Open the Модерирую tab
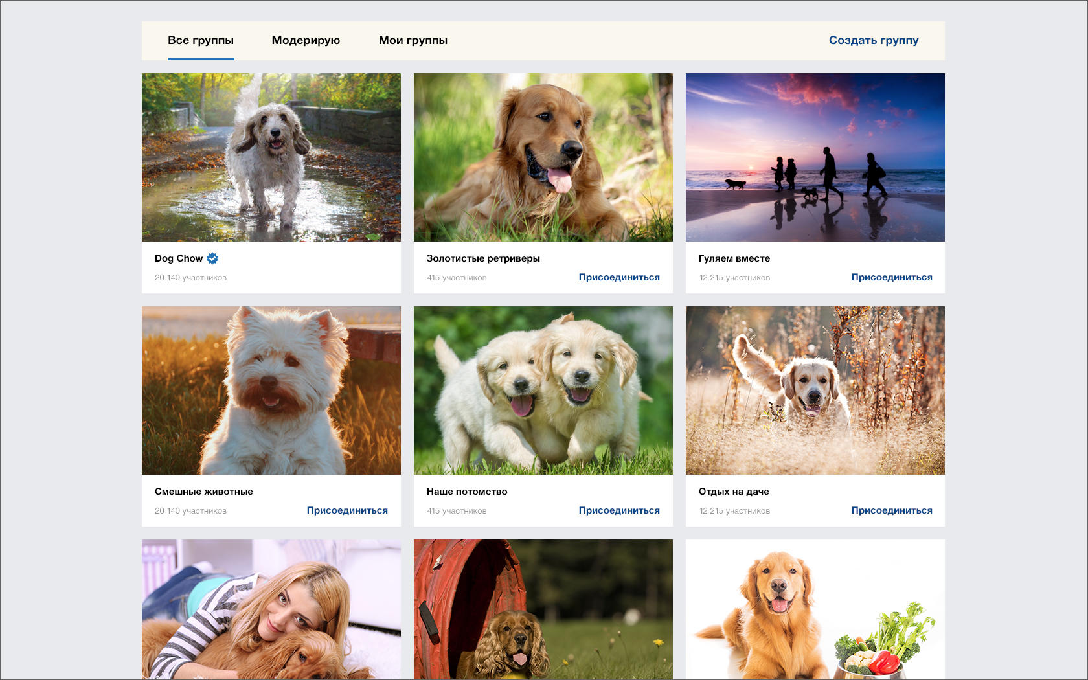The height and width of the screenshot is (680, 1088). [x=306, y=40]
